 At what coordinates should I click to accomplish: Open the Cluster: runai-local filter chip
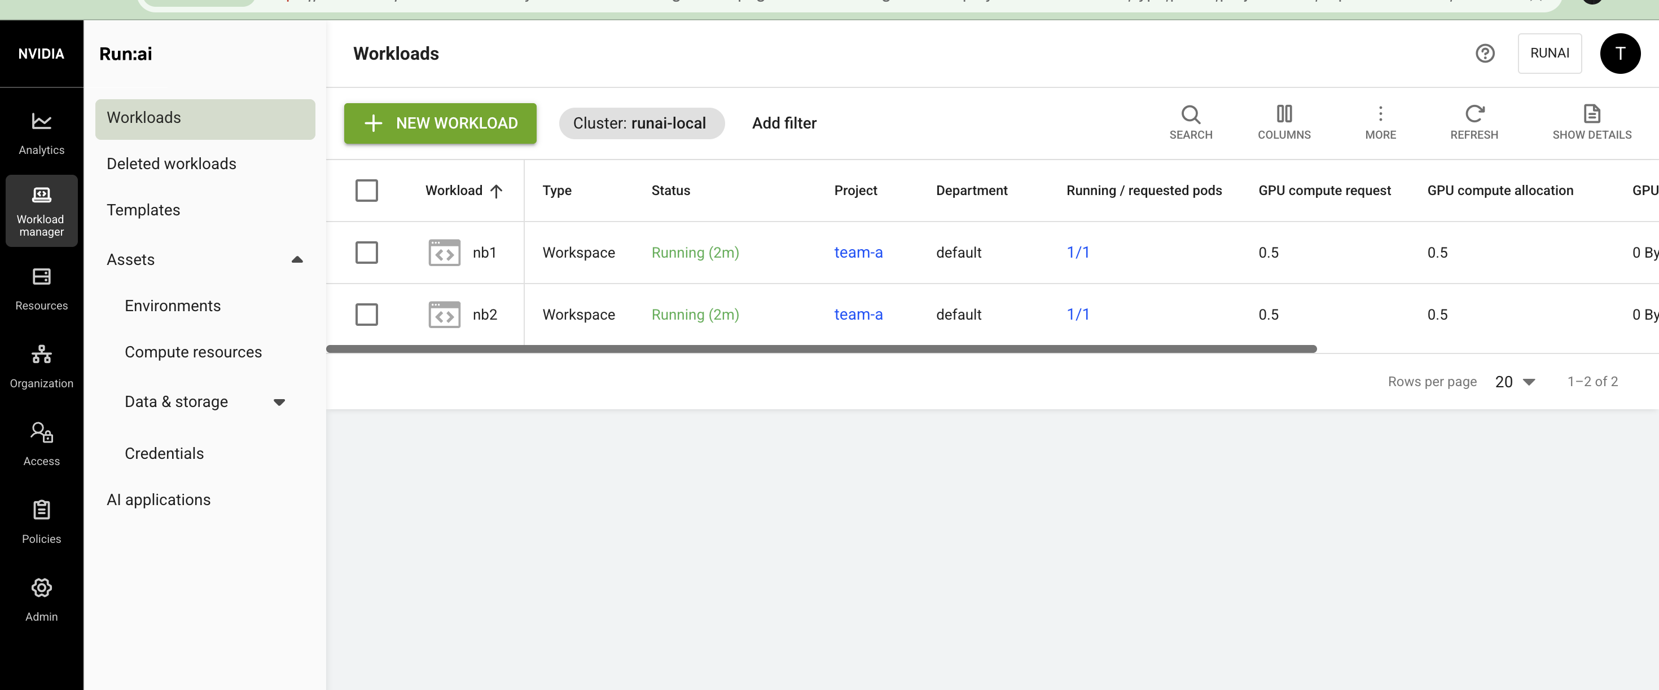pyautogui.click(x=642, y=123)
